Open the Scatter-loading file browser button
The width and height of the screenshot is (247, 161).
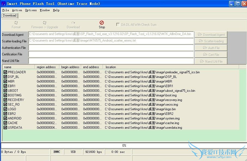click(x=211, y=41)
